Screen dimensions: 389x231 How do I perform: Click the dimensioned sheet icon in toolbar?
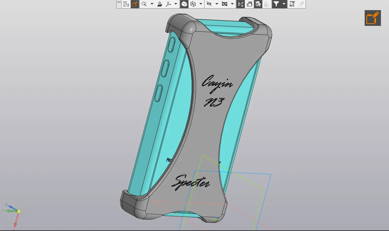point(250,4)
